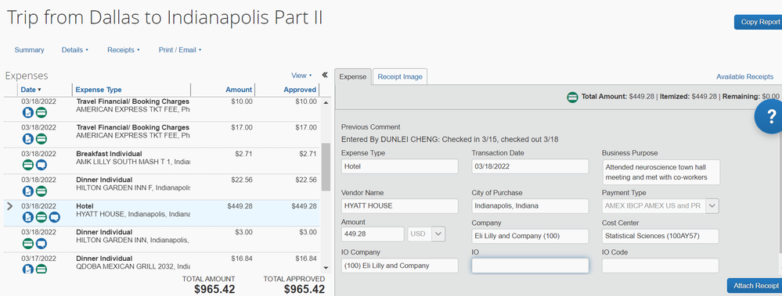Open receipt icon on QDOBA MEXICAN GRILL row
The image size is (782, 296).
pos(28,269)
